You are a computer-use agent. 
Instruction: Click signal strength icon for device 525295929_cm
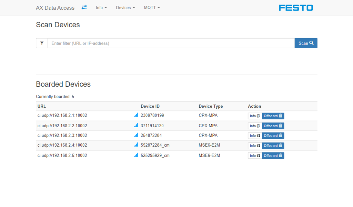coord(136,155)
